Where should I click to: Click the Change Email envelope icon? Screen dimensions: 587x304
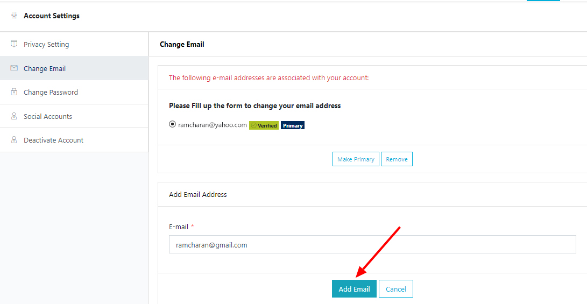pos(14,68)
